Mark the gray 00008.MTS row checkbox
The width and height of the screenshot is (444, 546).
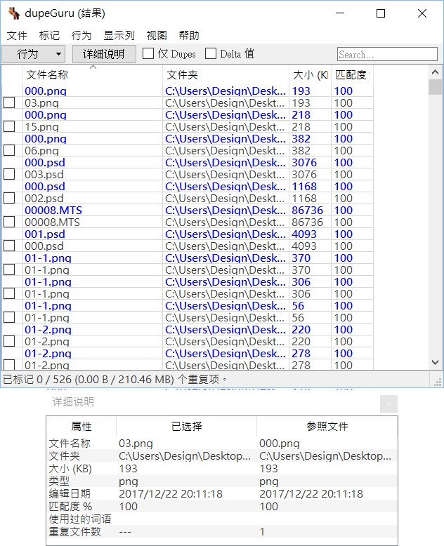tap(9, 222)
